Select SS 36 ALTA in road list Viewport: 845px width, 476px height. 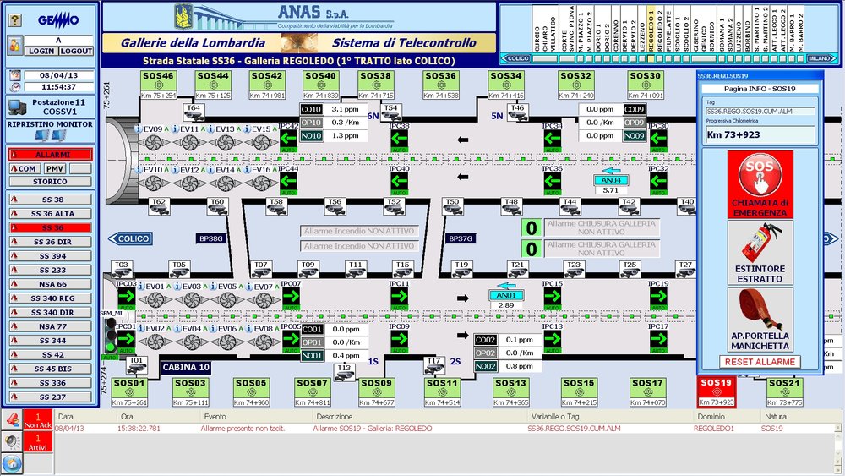coord(50,213)
